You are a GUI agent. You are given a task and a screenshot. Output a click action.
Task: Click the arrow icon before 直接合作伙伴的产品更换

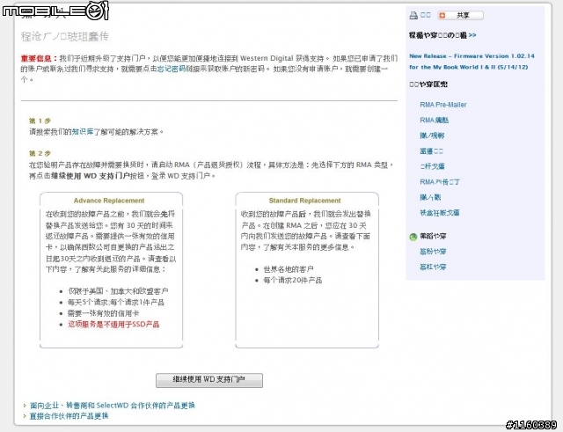pos(25,416)
